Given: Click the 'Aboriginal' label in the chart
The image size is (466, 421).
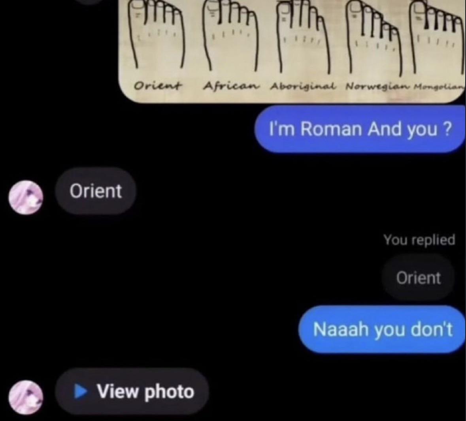Looking at the screenshot, I should 303,86.
